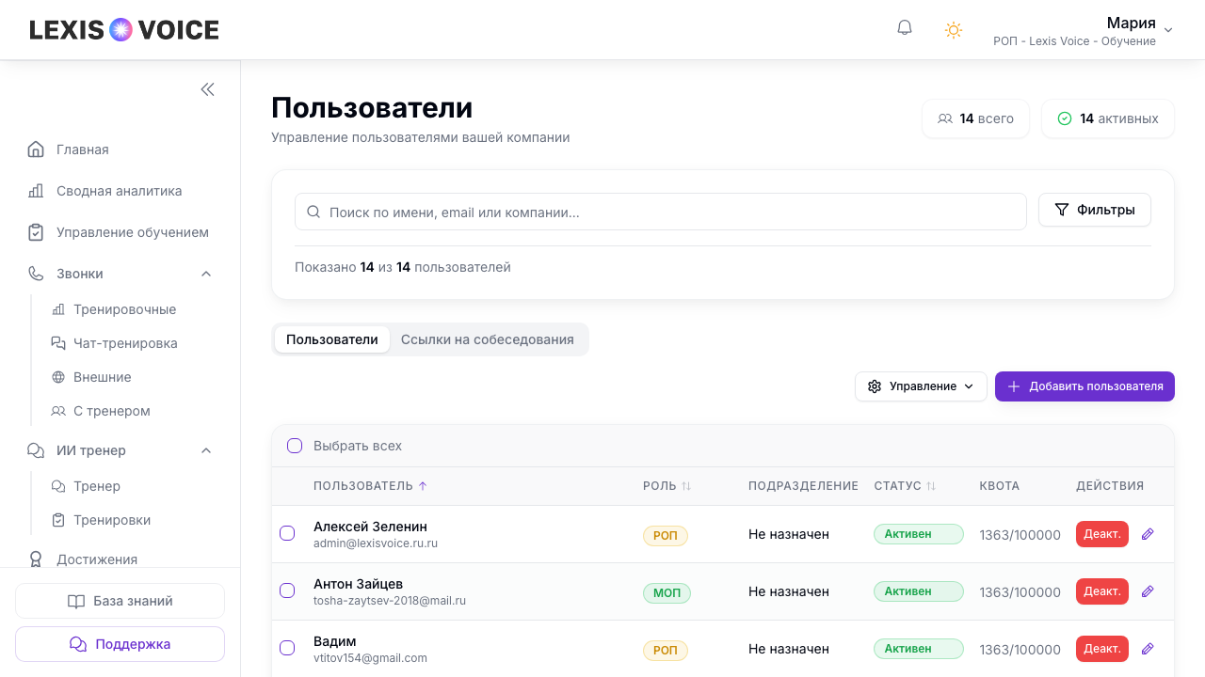
Task: Click the phone icon of Звонки
Action: (x=36, y=274)
